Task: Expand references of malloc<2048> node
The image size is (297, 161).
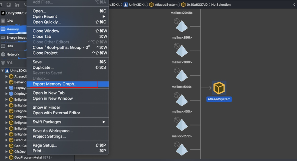Action: (x=177, y=21)
